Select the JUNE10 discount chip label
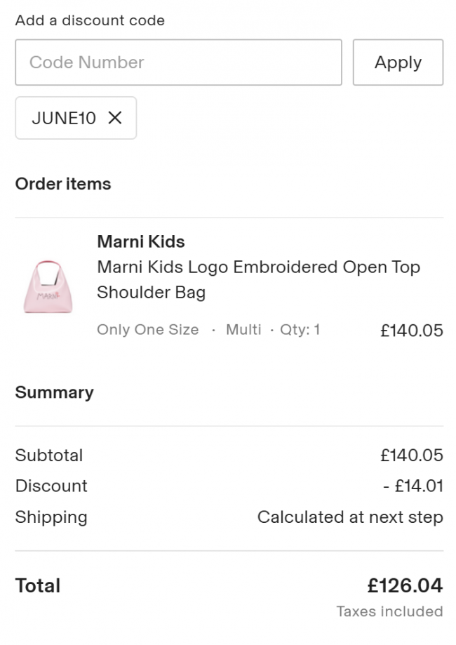 [x=64, y=118]
